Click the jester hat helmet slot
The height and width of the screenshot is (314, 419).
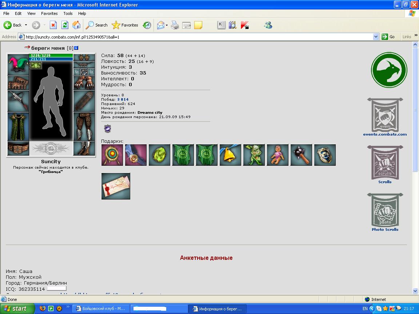[x=18, y=64]
